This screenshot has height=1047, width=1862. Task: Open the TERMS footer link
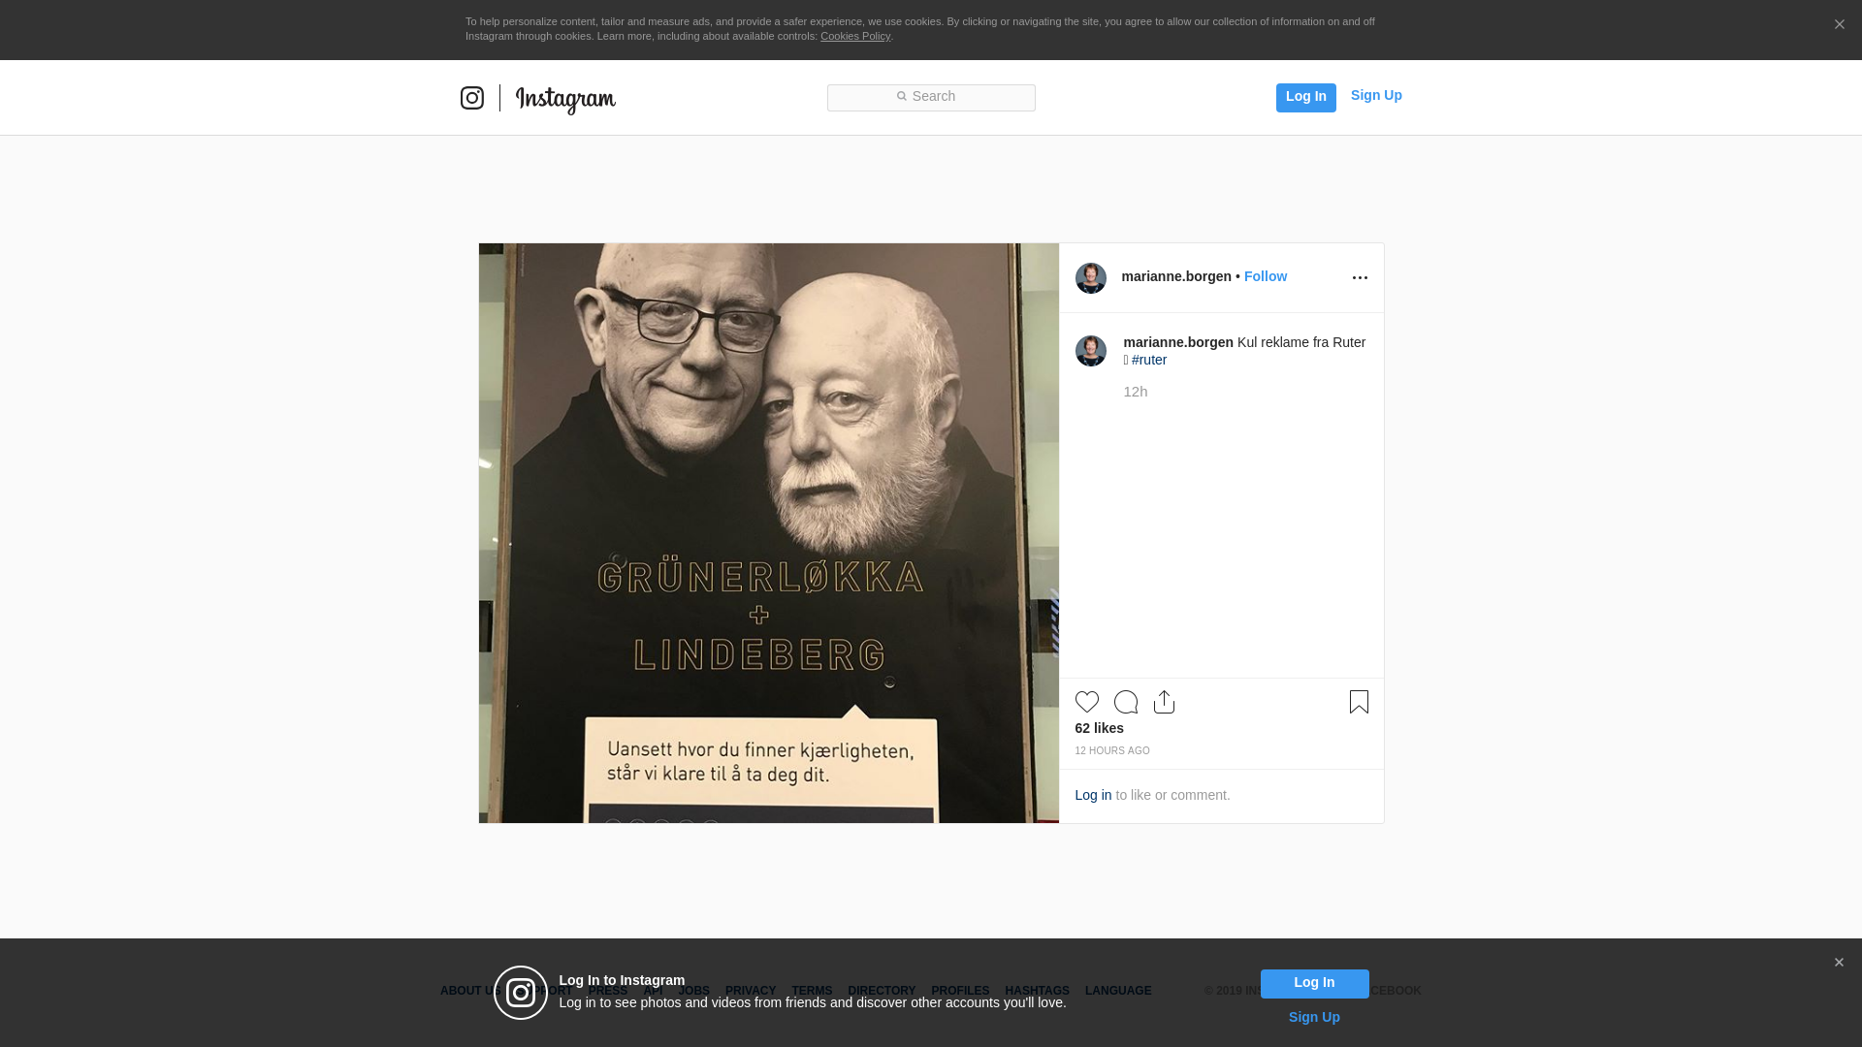[812, 991]
